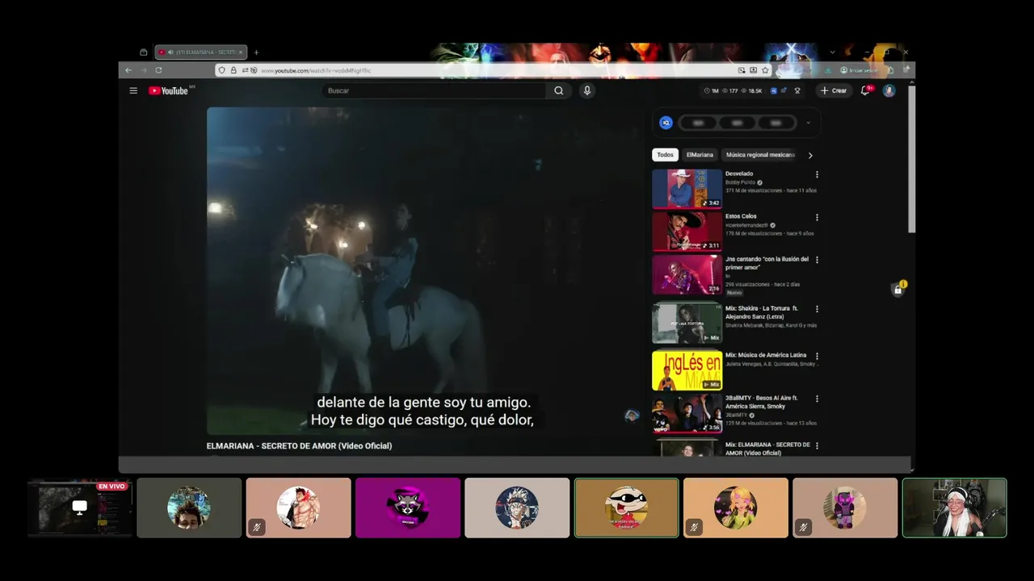Open Mix: Música de América Latina title
This screenshot has width=1034, height=581.
(x=766, y=355)
